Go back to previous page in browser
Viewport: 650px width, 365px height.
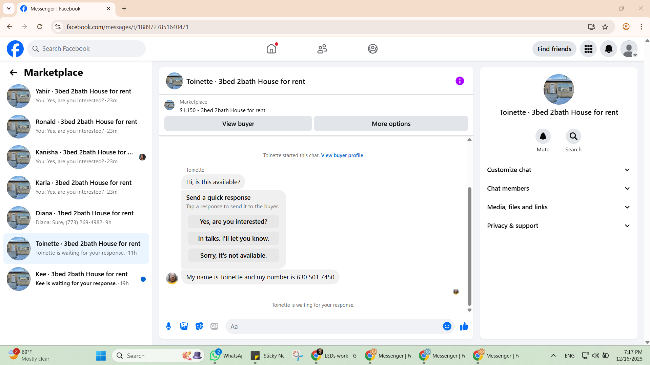pyautogui.click(x=9, y=27)
